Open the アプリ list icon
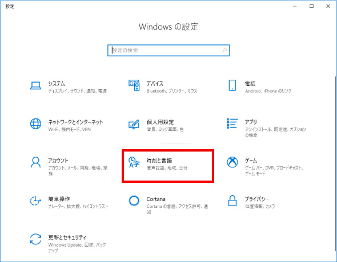The image size is (337, 262). [232, 124]
